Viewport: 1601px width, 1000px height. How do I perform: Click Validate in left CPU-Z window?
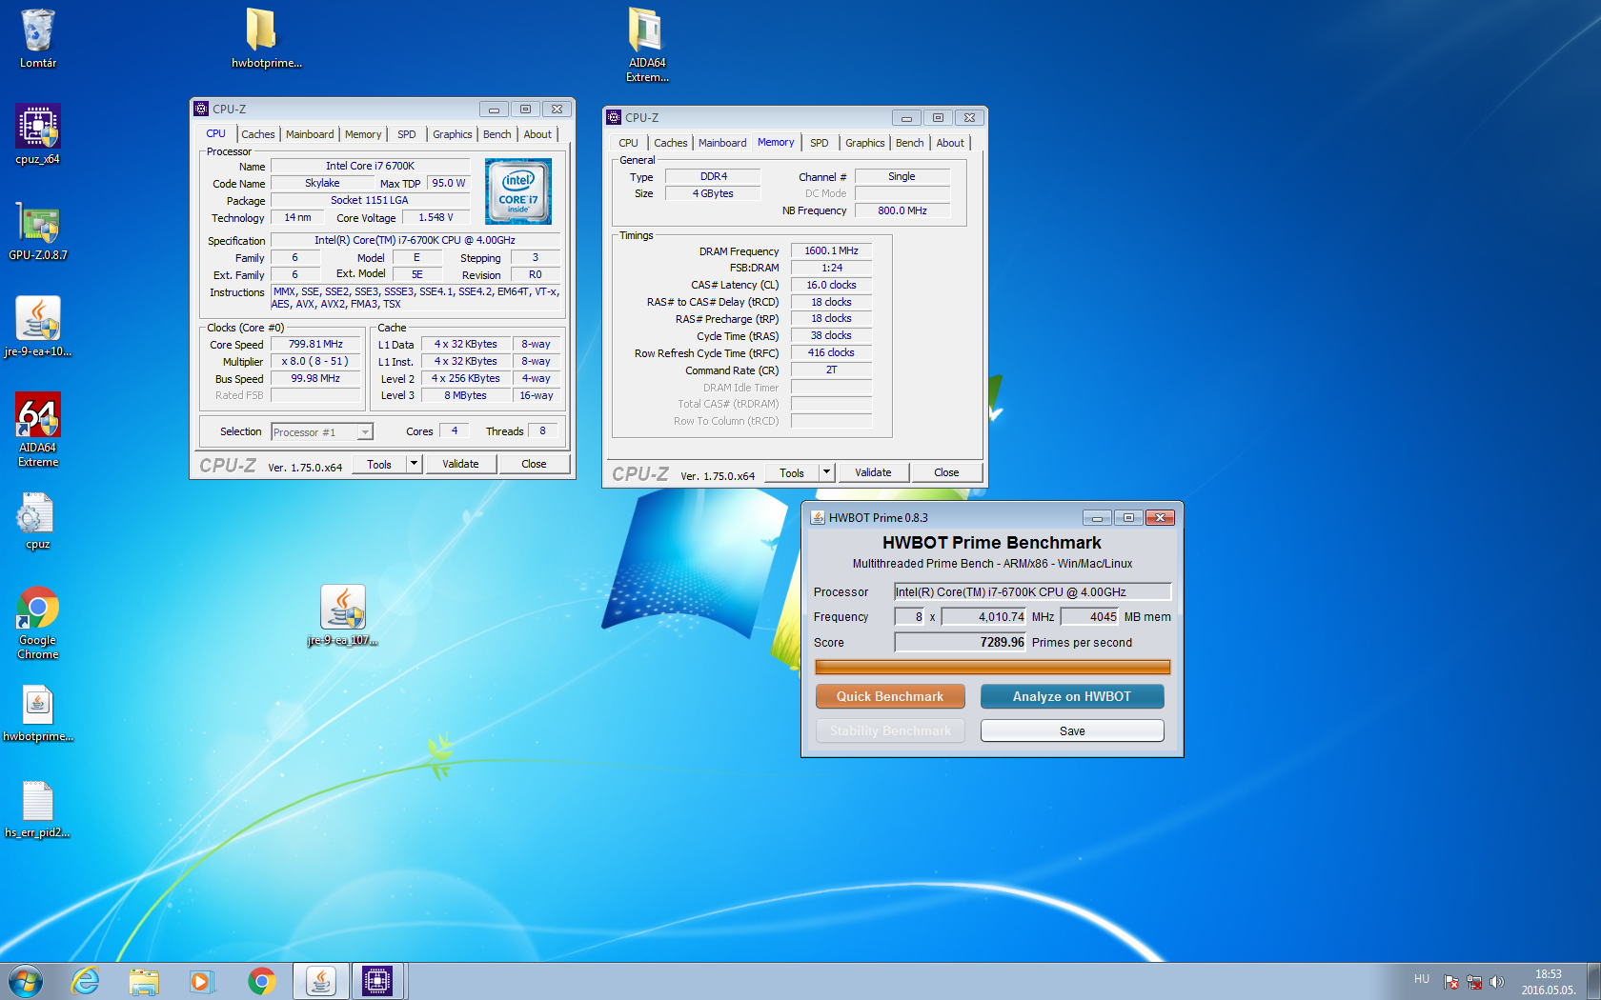tap(460, 464)
